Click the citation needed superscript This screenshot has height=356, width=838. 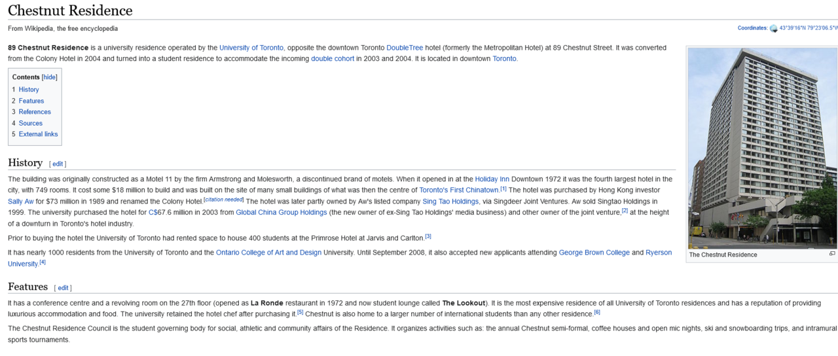coord(223,200)
